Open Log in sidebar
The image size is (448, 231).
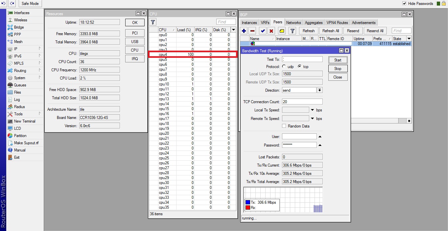[17, 100]
